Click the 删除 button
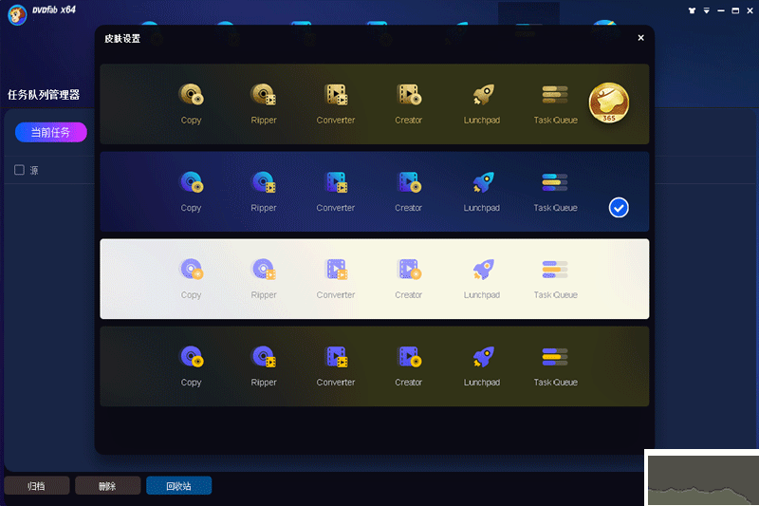Image resolution: width=759 pixels, height=506 pixels. 107,486
